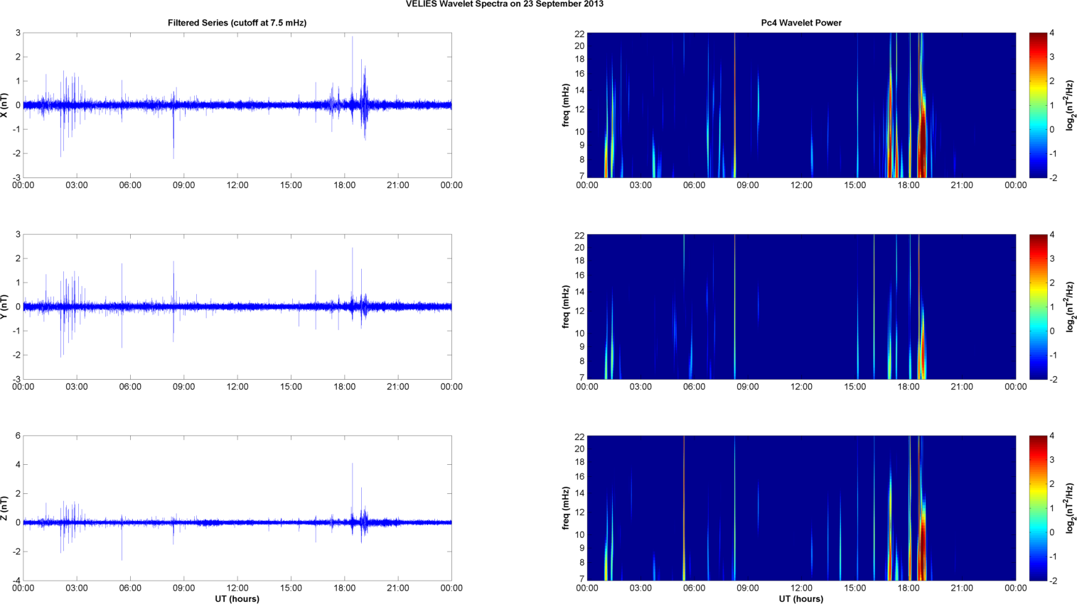Select the bottom spectrogram's colorbar
The image size is (1077, 604).
click(1038, 508)
